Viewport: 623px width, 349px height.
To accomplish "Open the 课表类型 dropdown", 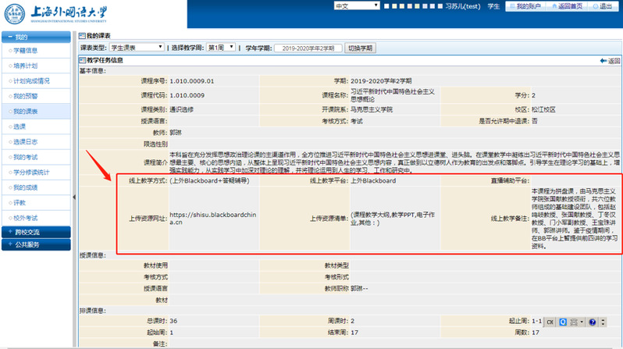I will pyautogui.click(x=134, y=48).
